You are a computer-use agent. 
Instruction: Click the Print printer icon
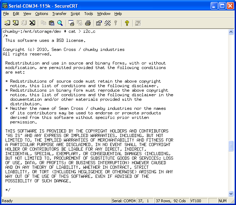(88, 23)
